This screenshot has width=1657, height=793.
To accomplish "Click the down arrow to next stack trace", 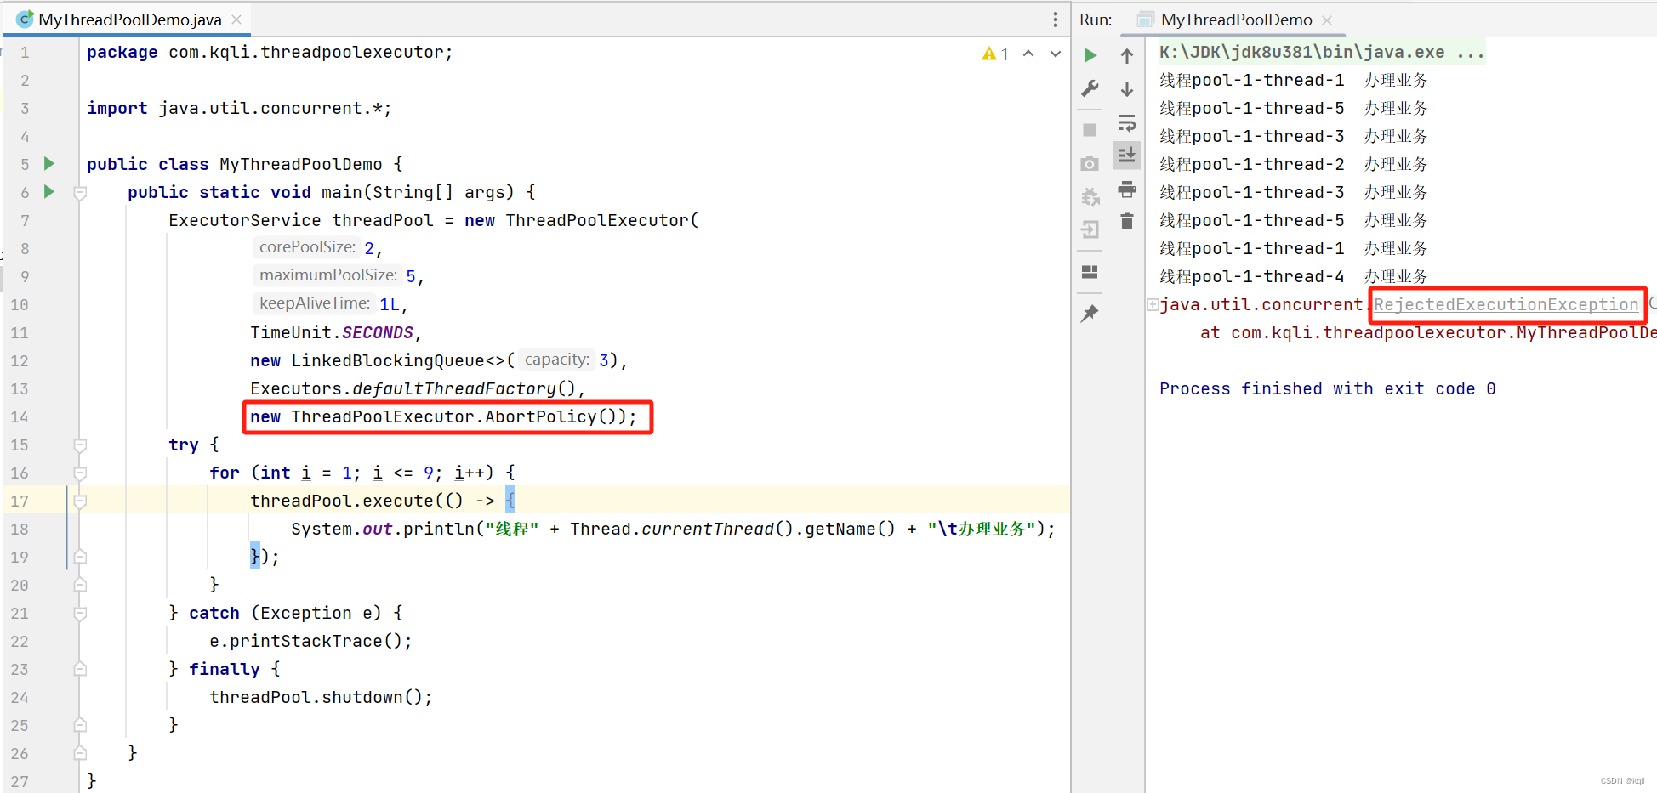I will pyautogui.click(x=1127, y=88).
